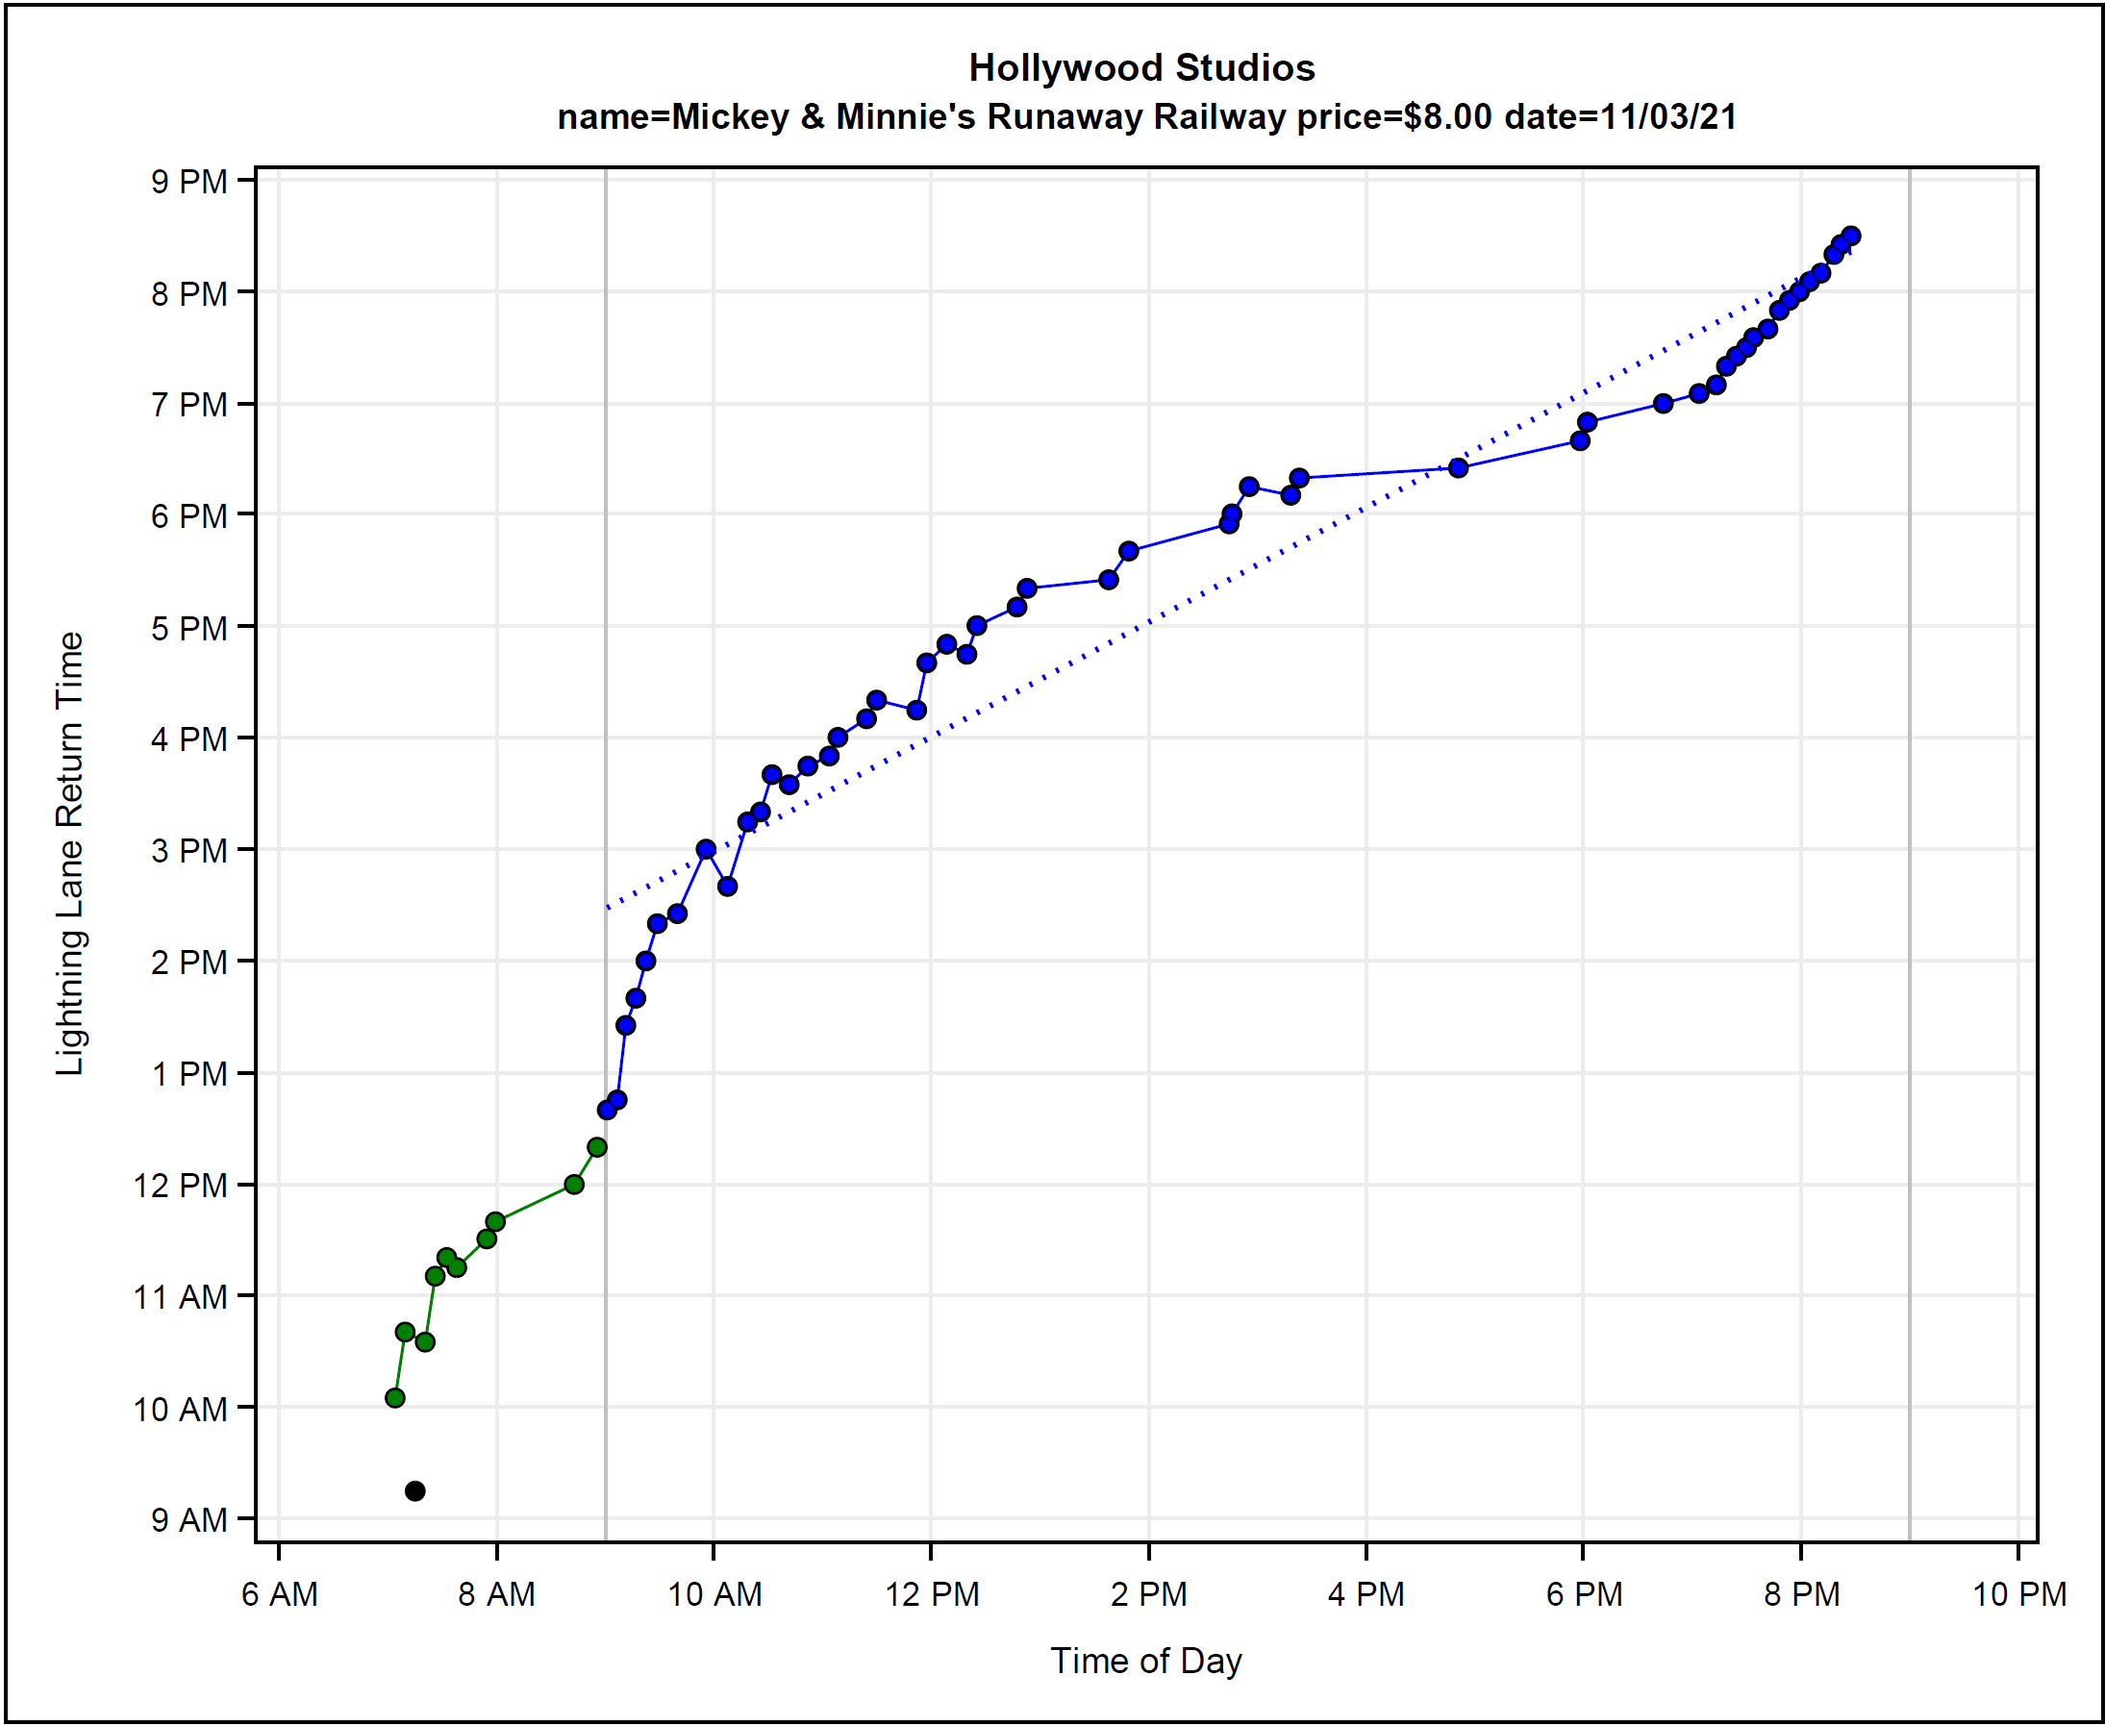Click the blue data point dipping below 3 PM
The width and height of the screenshot is (2105, 1726).
click(x=727, y=886)
